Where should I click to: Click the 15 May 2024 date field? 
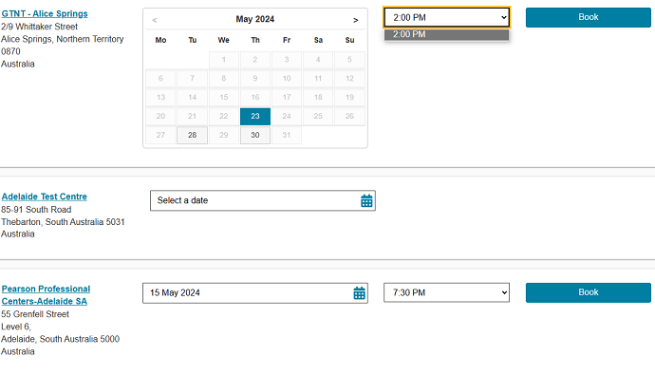pyautogui.click(x=255, y=293)
